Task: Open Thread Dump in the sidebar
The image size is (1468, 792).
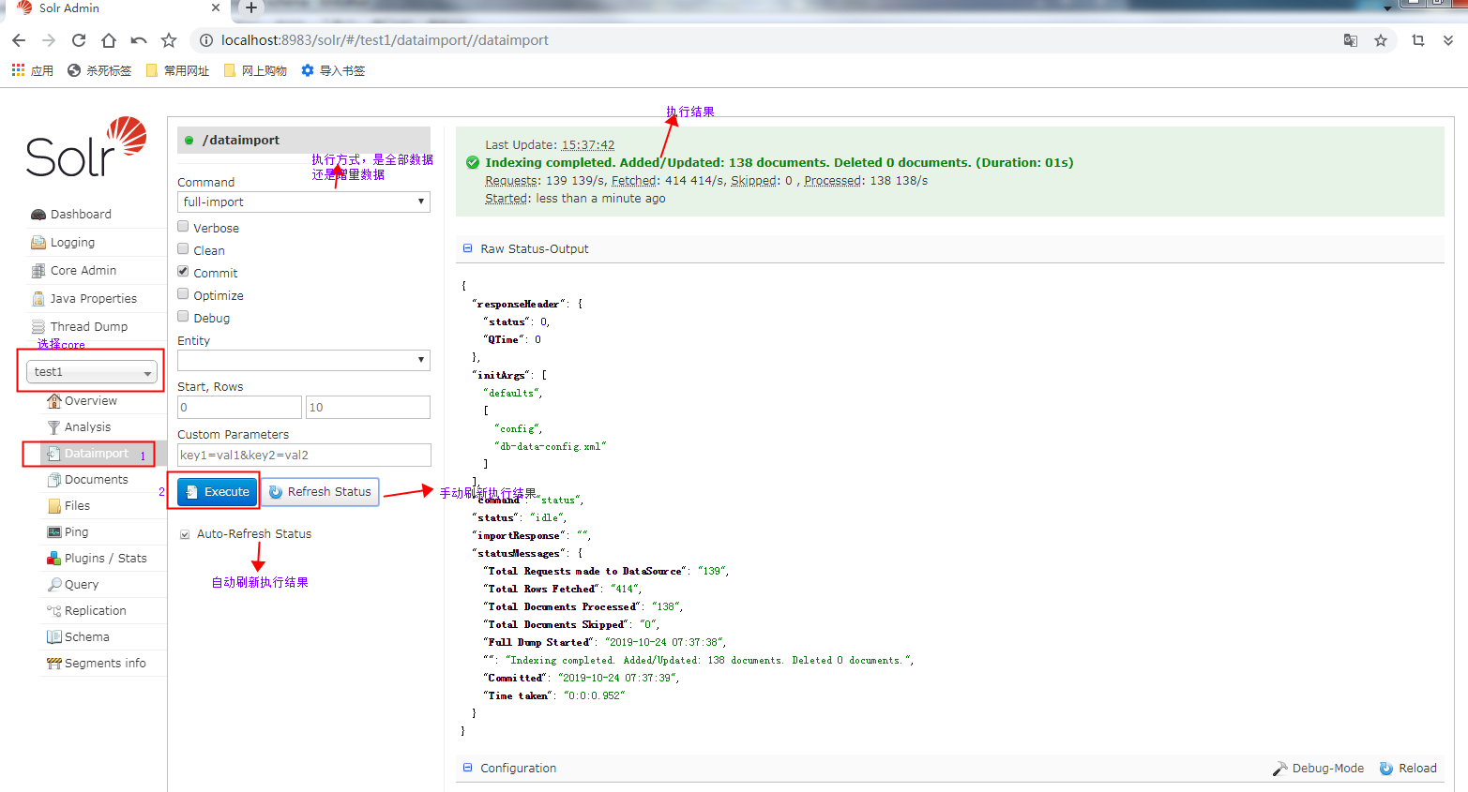Action: (x=89, y=327)
